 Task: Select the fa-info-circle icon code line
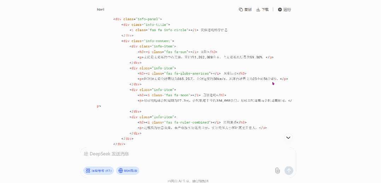point(178,30)
